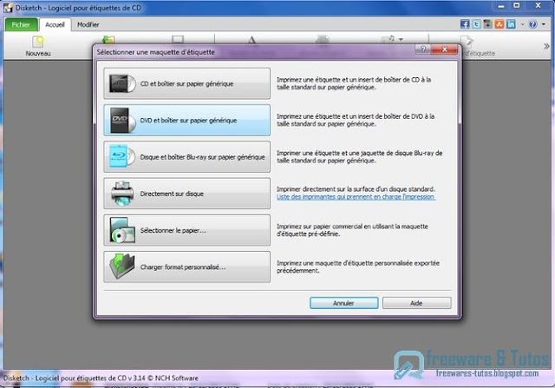The width and height of the screenshot is (555, 388).
Task: Choose Disque et boîtier Blu-ray option
Action: coord(187,156)
